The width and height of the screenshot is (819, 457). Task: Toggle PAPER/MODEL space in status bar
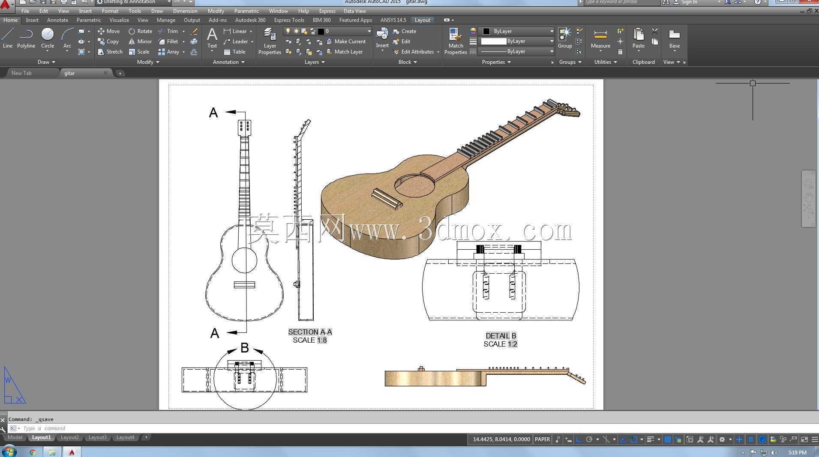point(542,439)
